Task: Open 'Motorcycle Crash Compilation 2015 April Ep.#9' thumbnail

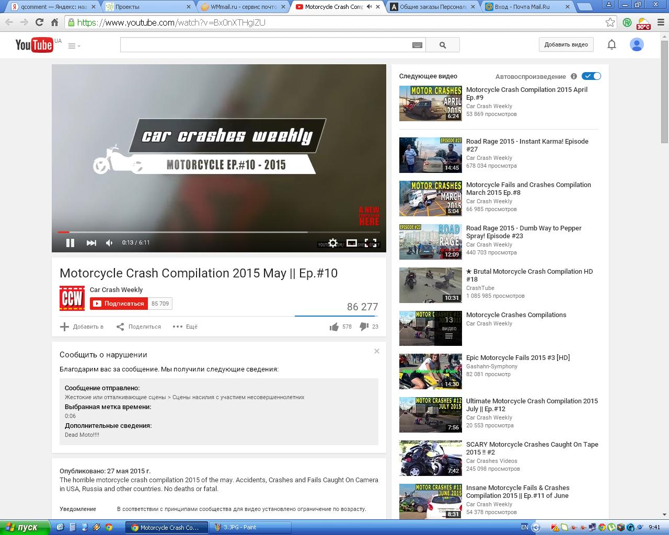Action: pyautogui.click(x=431, y=103)
